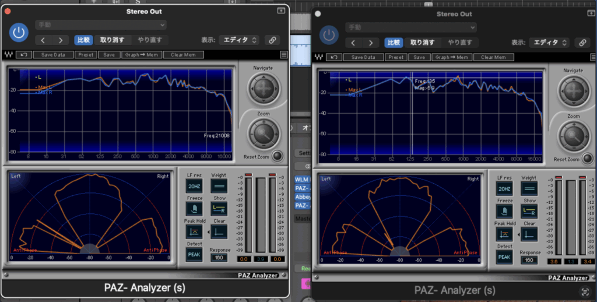Image resolution: width=597 pixels, height=302 pixels.
Task: Click the Waves logo in right window toolbar
Action: 319,58
